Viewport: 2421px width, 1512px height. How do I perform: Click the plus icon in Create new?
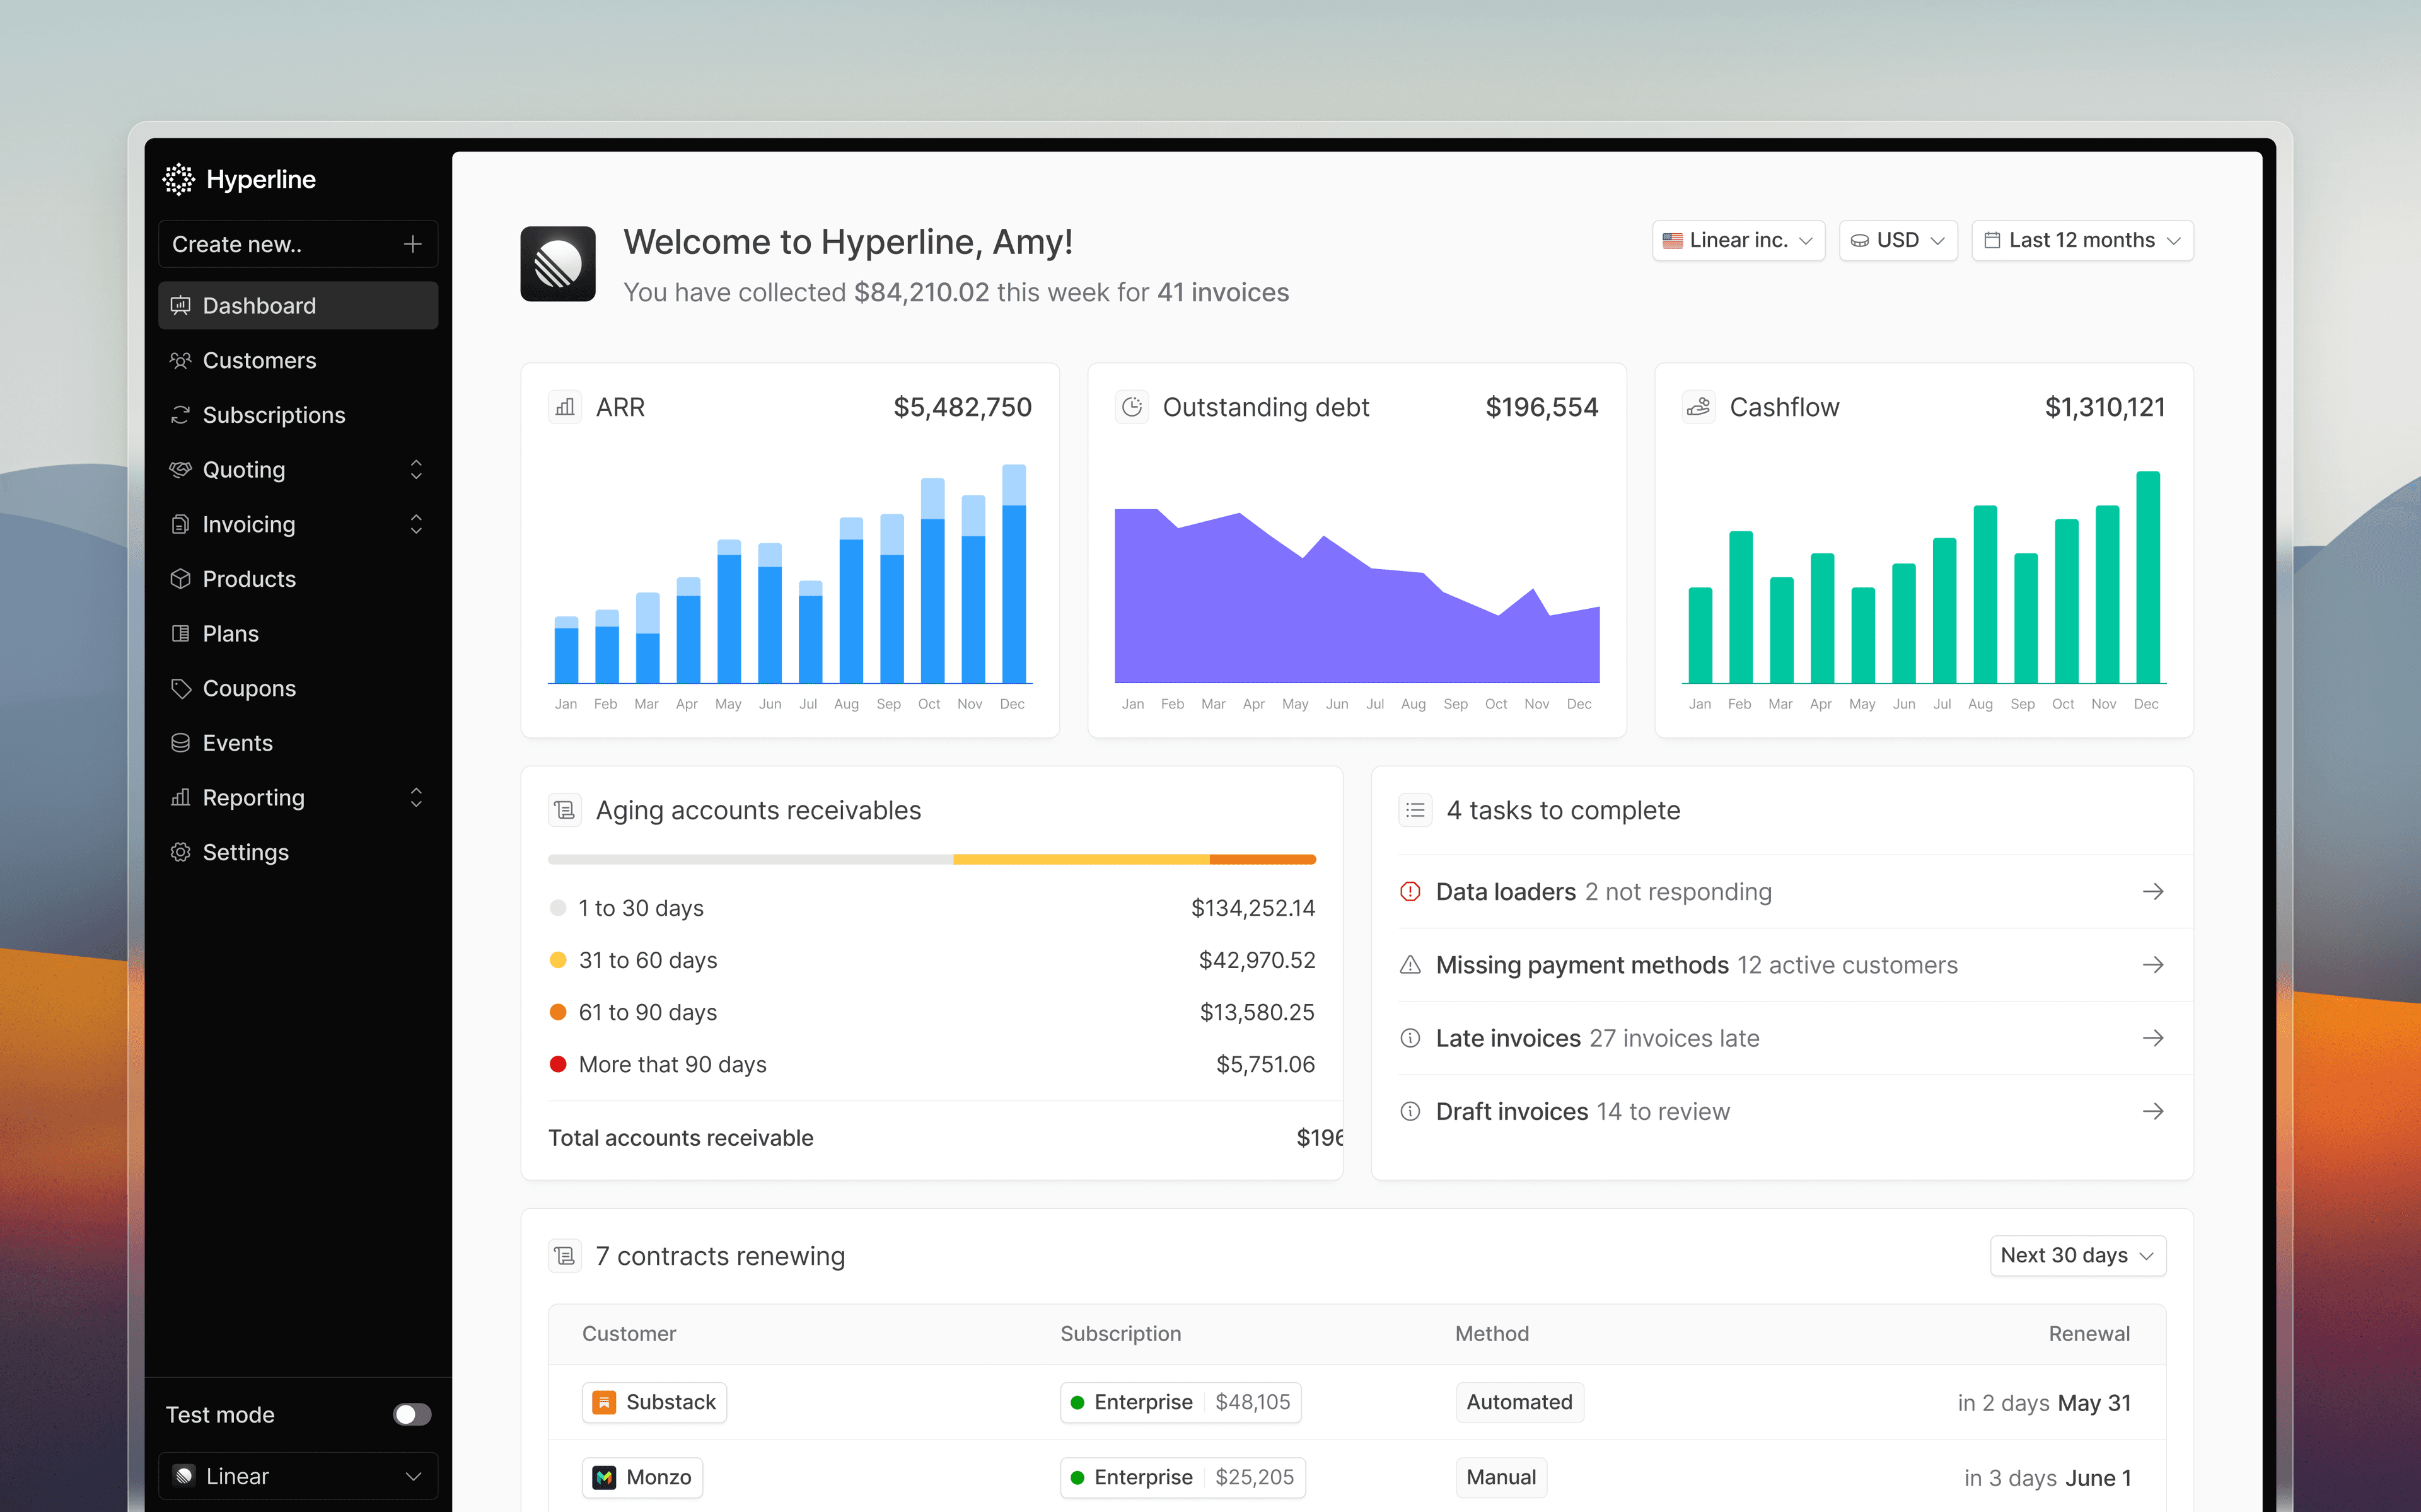412,244
